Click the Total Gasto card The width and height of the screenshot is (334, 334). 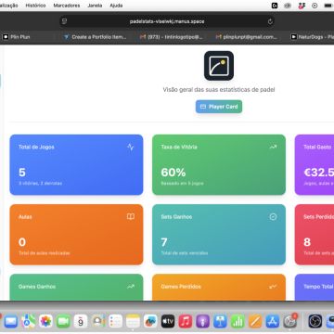pyautogui.click(x=315, y=165)
